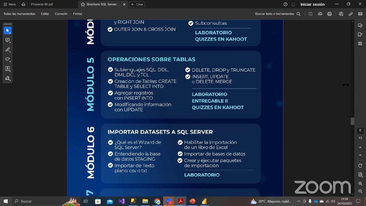
Task: Click the Subconsultas text
Action: pyautogui.click(x=211, y=23)
